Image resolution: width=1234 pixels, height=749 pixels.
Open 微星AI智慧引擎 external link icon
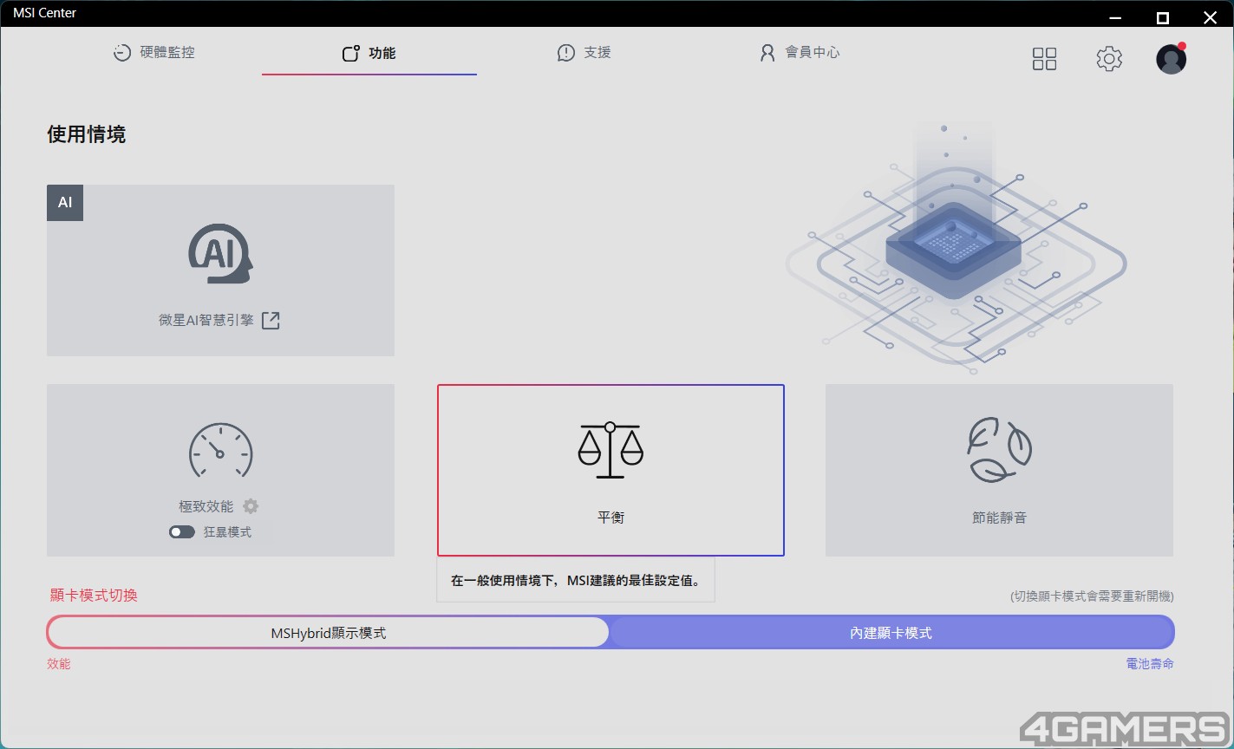[271, 321]
